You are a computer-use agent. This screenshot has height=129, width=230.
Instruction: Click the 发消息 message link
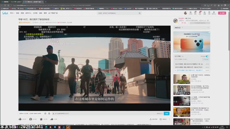tap(188, 18)
